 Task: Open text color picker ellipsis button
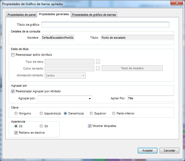click(98, 68)
